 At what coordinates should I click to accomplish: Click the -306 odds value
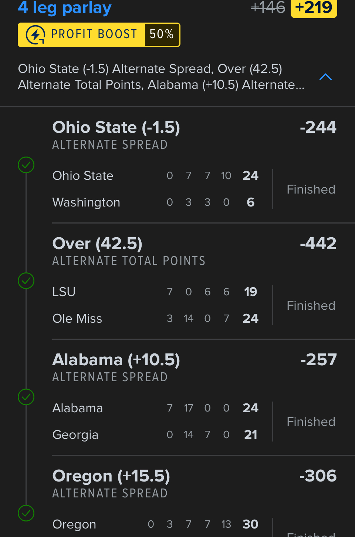(318, 476)
